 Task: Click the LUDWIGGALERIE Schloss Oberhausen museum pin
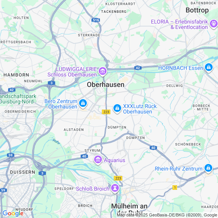tap(103, 71)
